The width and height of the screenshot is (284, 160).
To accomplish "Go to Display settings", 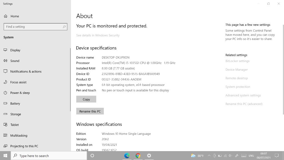I will pyautogui.click(x=15, y=50).
